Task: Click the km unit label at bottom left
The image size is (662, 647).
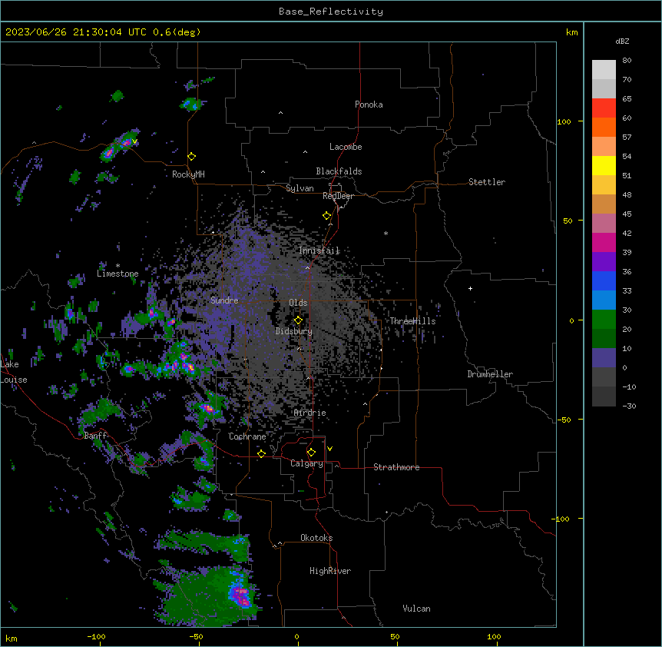Action: 12,639
